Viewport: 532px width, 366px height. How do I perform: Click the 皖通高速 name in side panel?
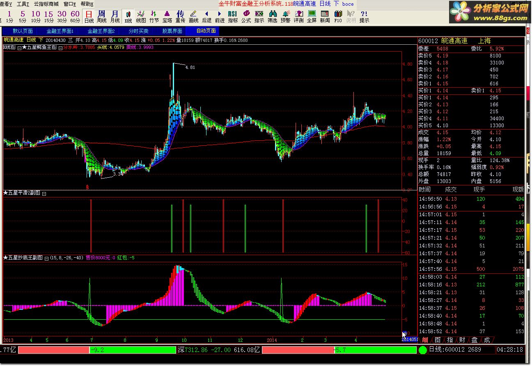pos(454,41)
